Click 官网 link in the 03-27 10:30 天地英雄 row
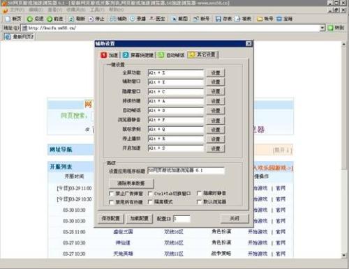The image size is (349, 269). (281, 254)
